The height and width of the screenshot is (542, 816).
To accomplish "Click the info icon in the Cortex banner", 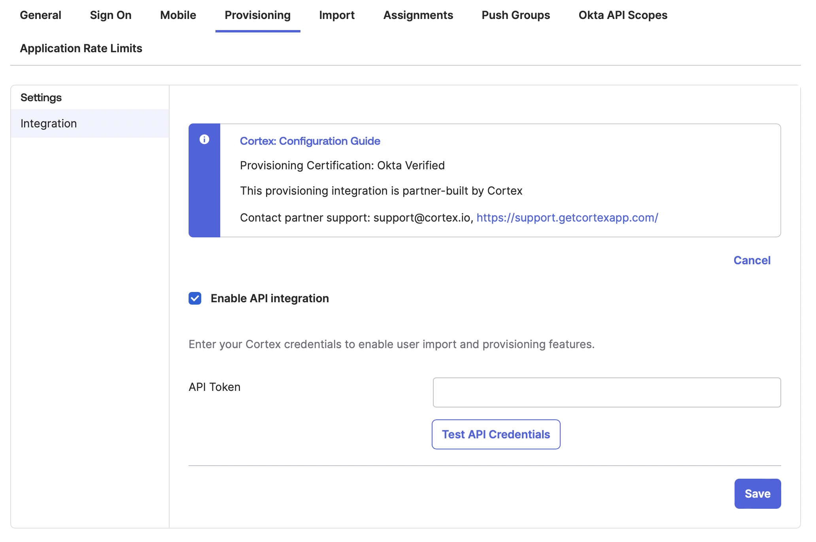I will [x=204, y=139].
